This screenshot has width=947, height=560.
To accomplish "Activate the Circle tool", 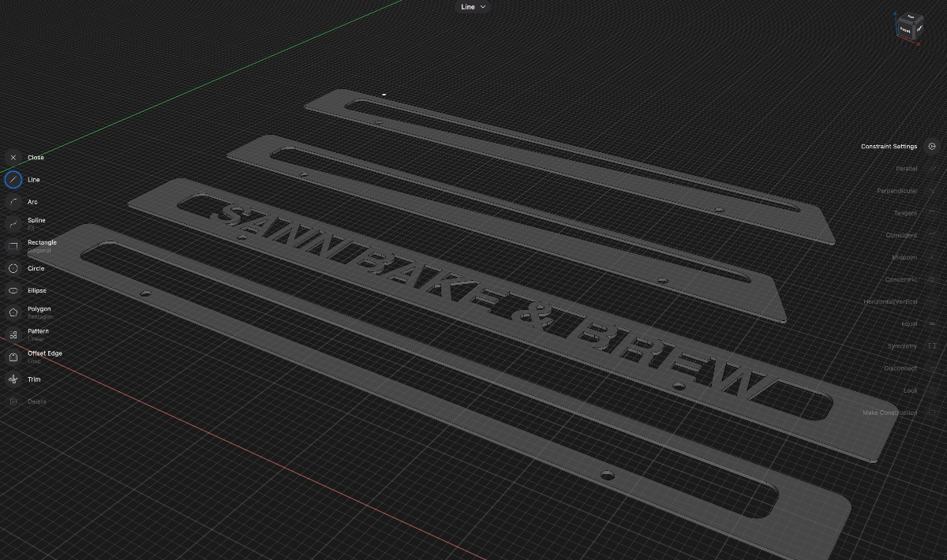I will (x=13, y=268).
